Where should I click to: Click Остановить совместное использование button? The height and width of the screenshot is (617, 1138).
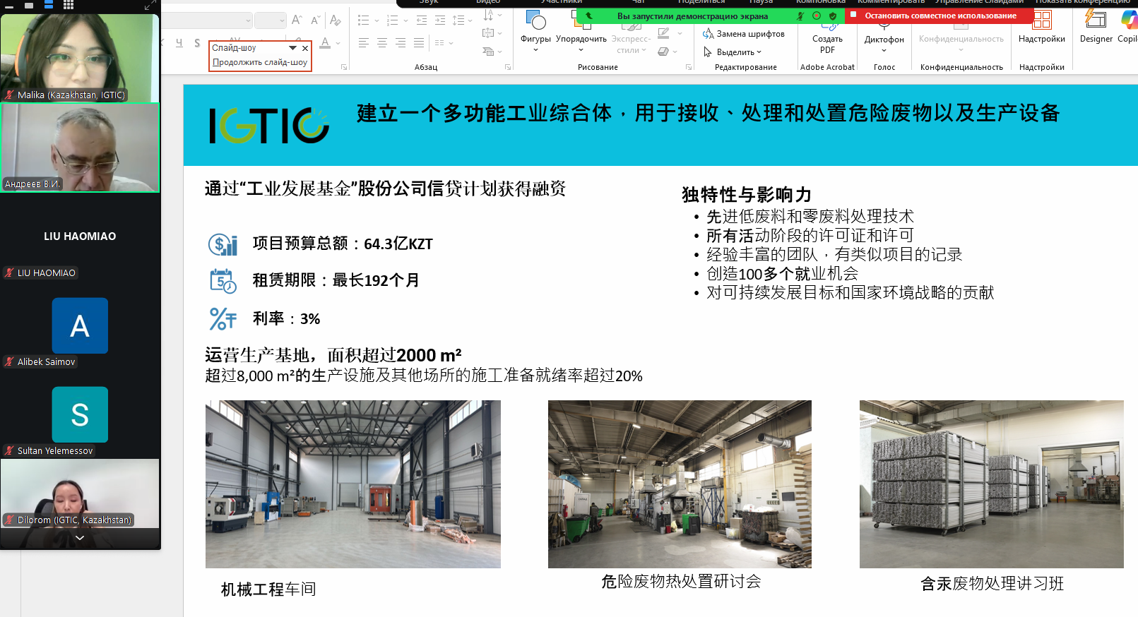940,16
